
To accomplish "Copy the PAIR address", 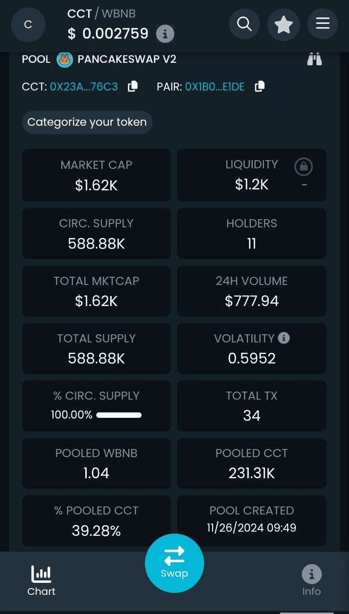I will (259, 86).
